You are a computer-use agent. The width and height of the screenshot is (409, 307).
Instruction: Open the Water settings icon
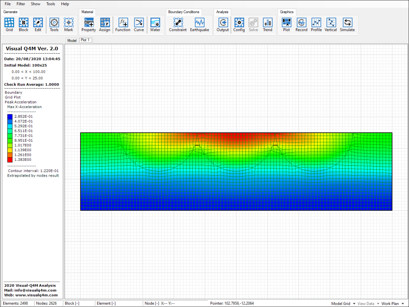pos(155,25)
